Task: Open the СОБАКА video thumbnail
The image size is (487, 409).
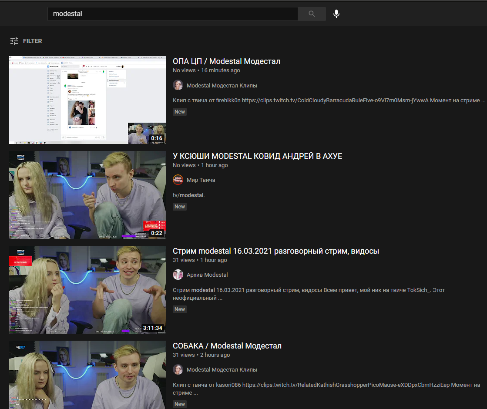Action: click(87, 375)
